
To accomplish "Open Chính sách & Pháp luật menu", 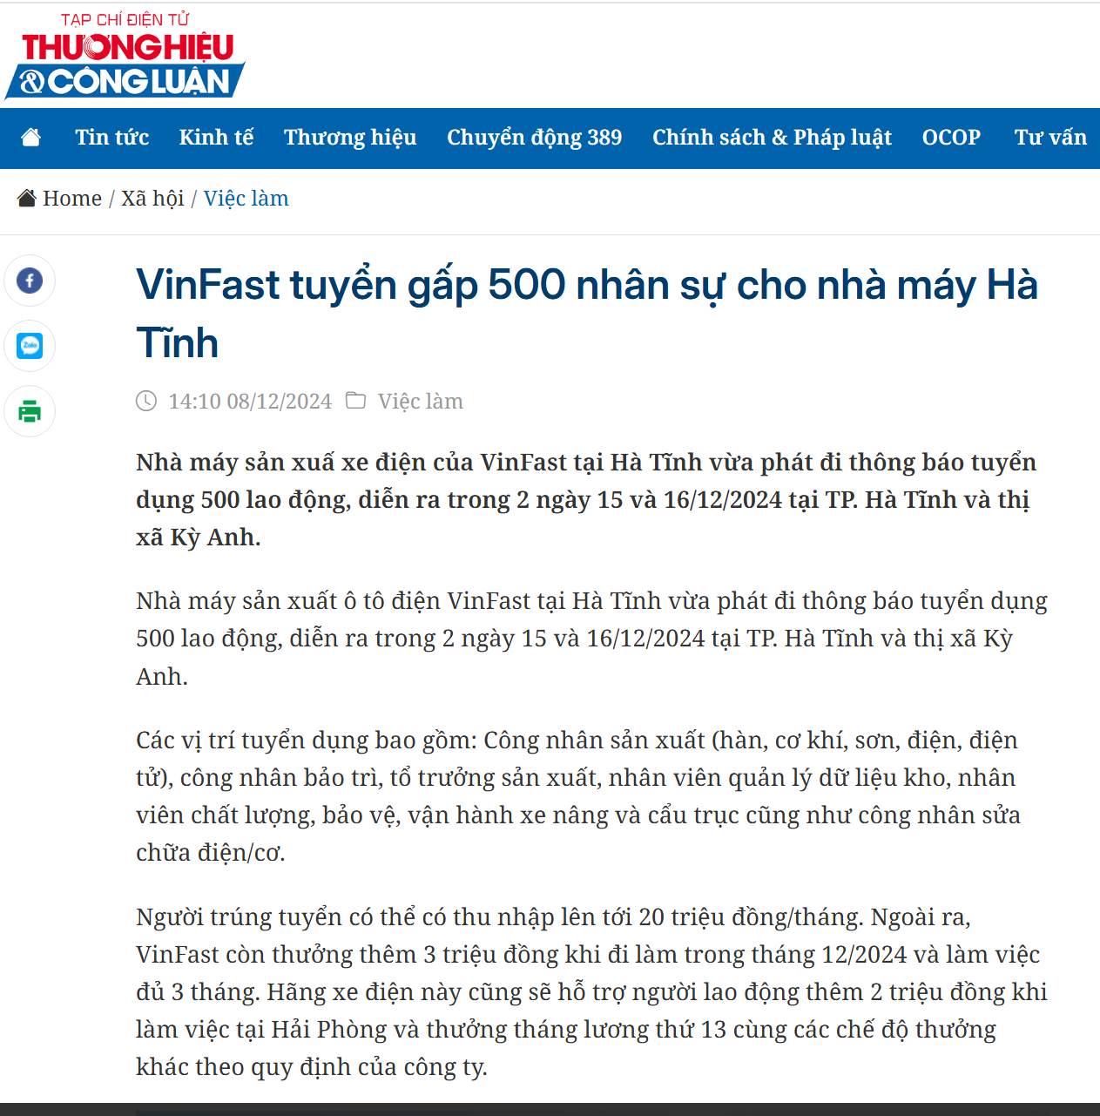I will (772, 138).
